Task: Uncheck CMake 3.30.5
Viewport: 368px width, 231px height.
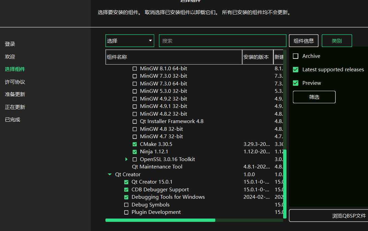Action: (135, 144)
